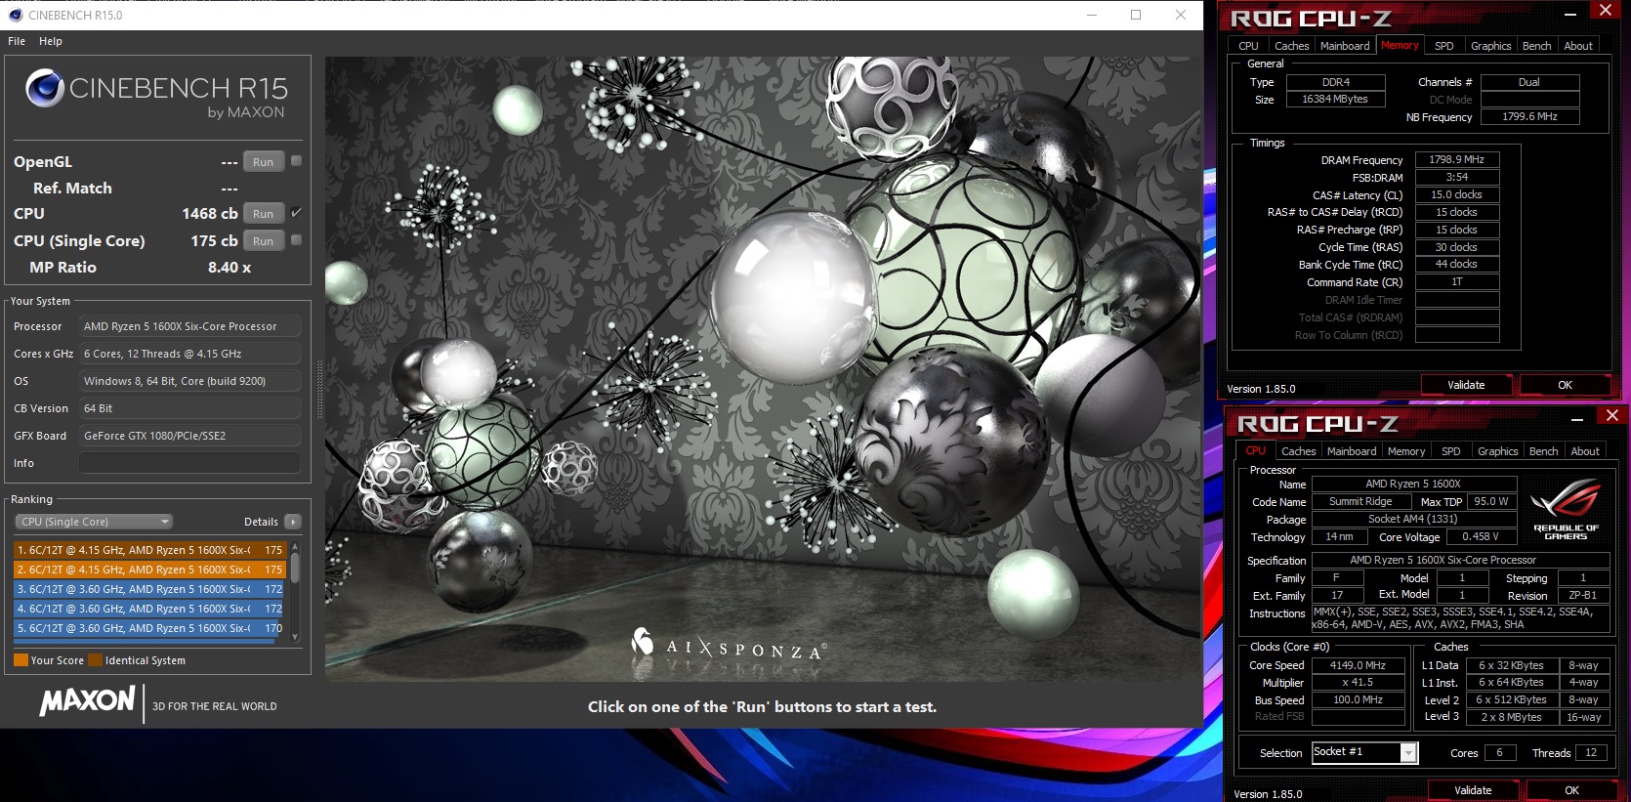Click the Identical System legend swatch
Image resolution: width=1631 pixels, height=802 pixels.
pos(95,660)
